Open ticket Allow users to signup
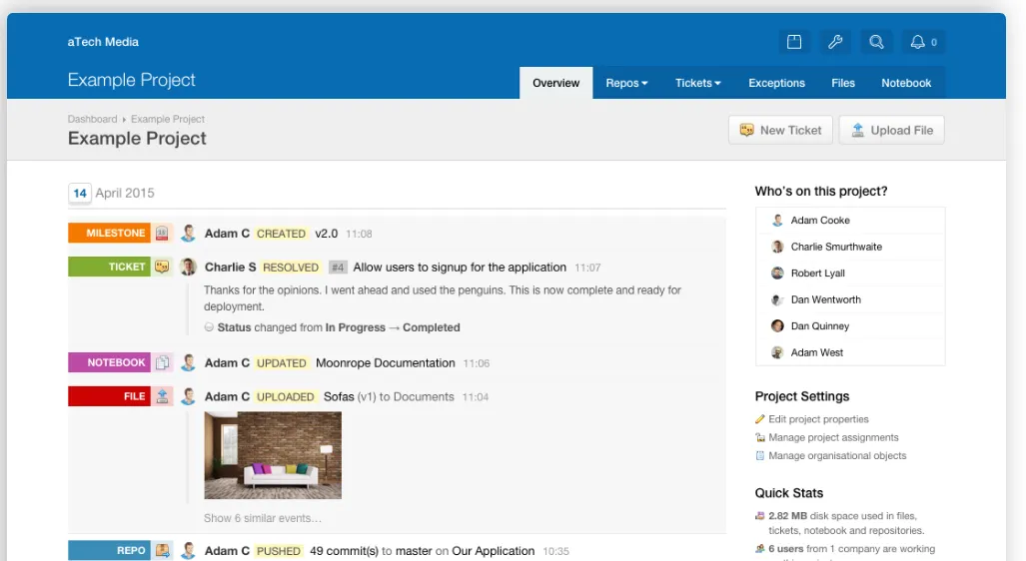The image size is (1026, 561). point(460,268)
